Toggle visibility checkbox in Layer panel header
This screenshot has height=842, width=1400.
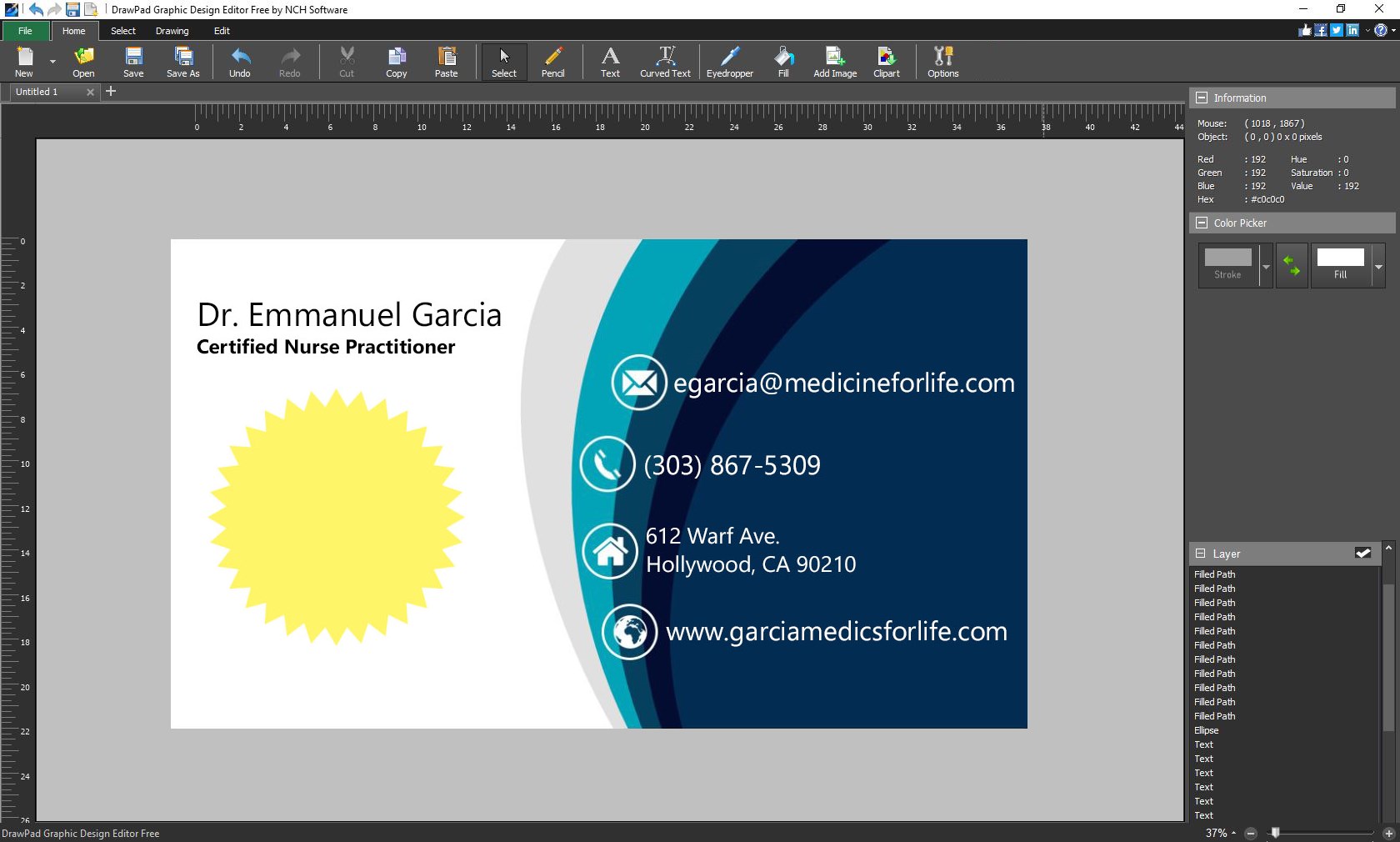coord(1362,553)
